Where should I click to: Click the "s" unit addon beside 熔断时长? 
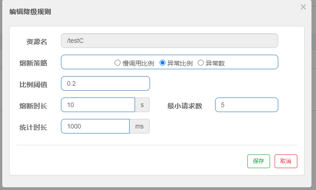point(142,105)
